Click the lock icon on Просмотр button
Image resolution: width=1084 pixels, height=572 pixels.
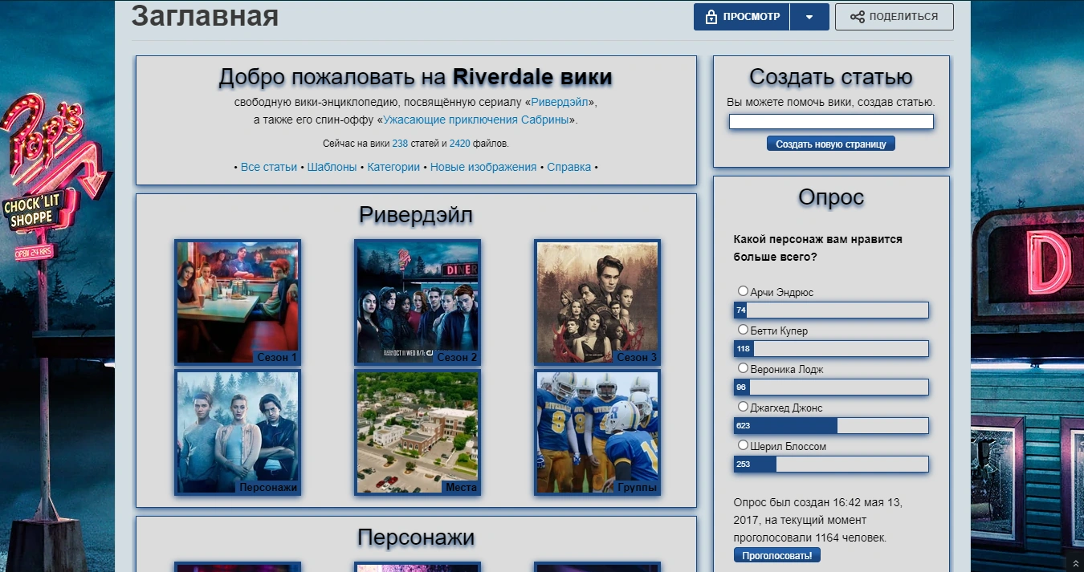tap(711, 17)
